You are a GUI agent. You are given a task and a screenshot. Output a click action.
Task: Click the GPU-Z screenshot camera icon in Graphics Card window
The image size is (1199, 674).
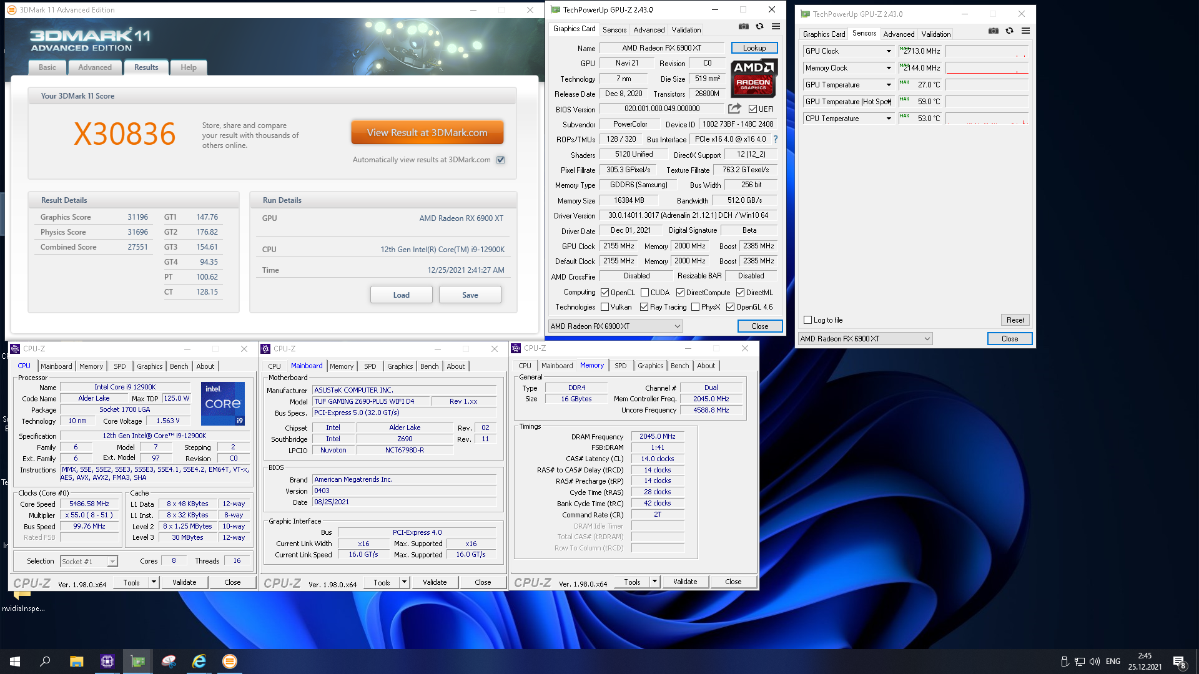tap(743, 26)
